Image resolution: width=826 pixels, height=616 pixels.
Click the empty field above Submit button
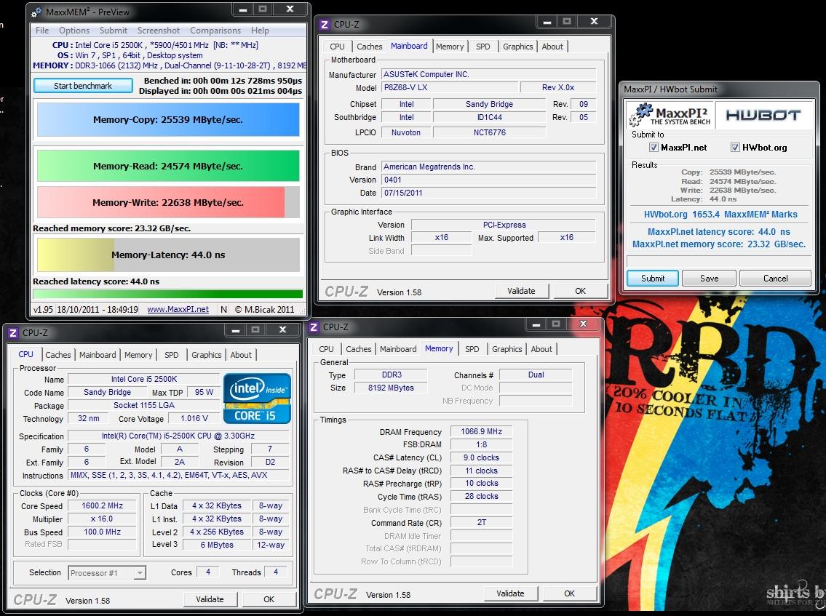[719, 262]
